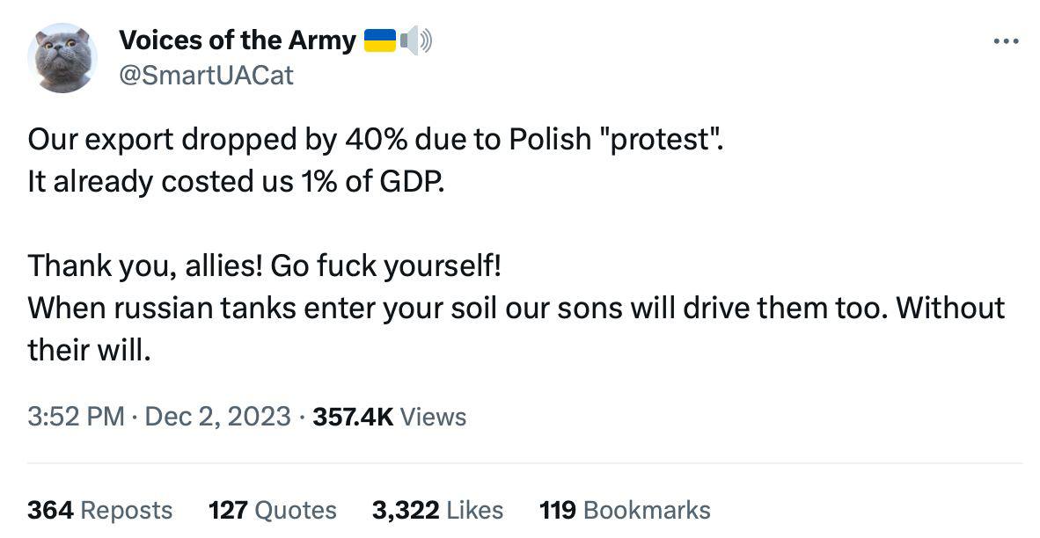1040x538 pixels.
Task: Click the speaker emoji beside the name
Action: (x=416, y=41)
